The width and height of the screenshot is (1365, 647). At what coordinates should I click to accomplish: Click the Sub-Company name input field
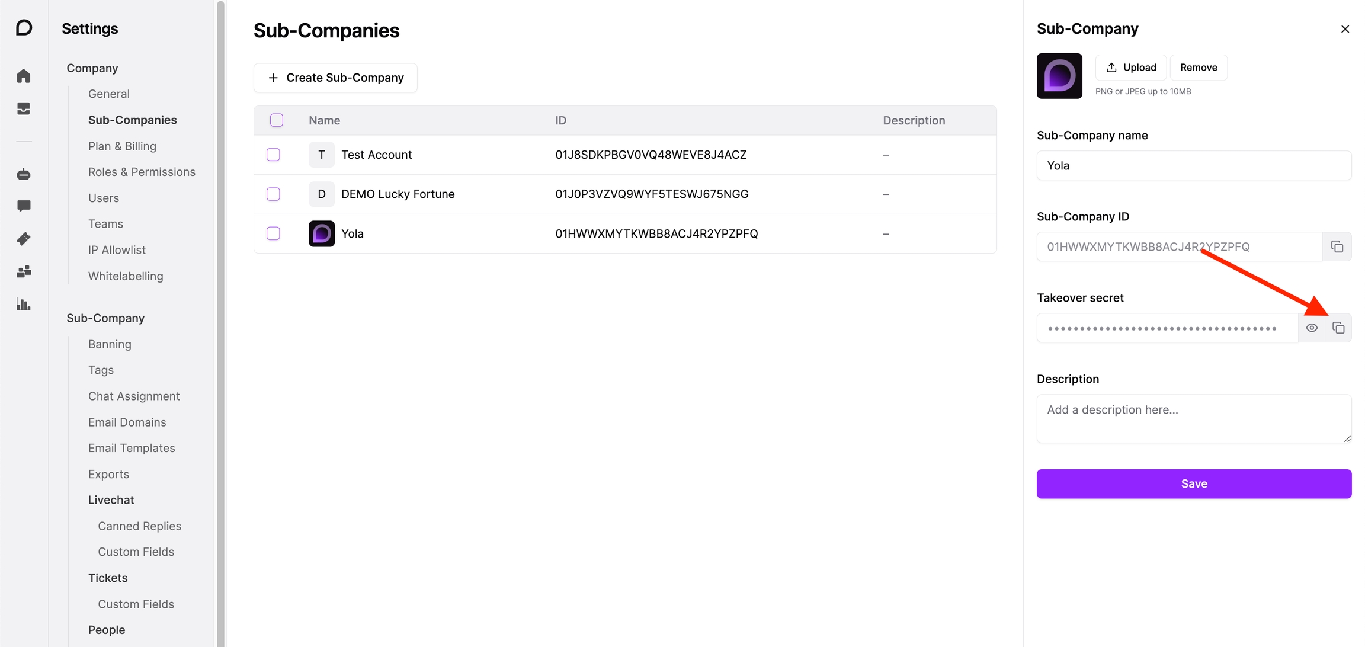[1194, 165]
